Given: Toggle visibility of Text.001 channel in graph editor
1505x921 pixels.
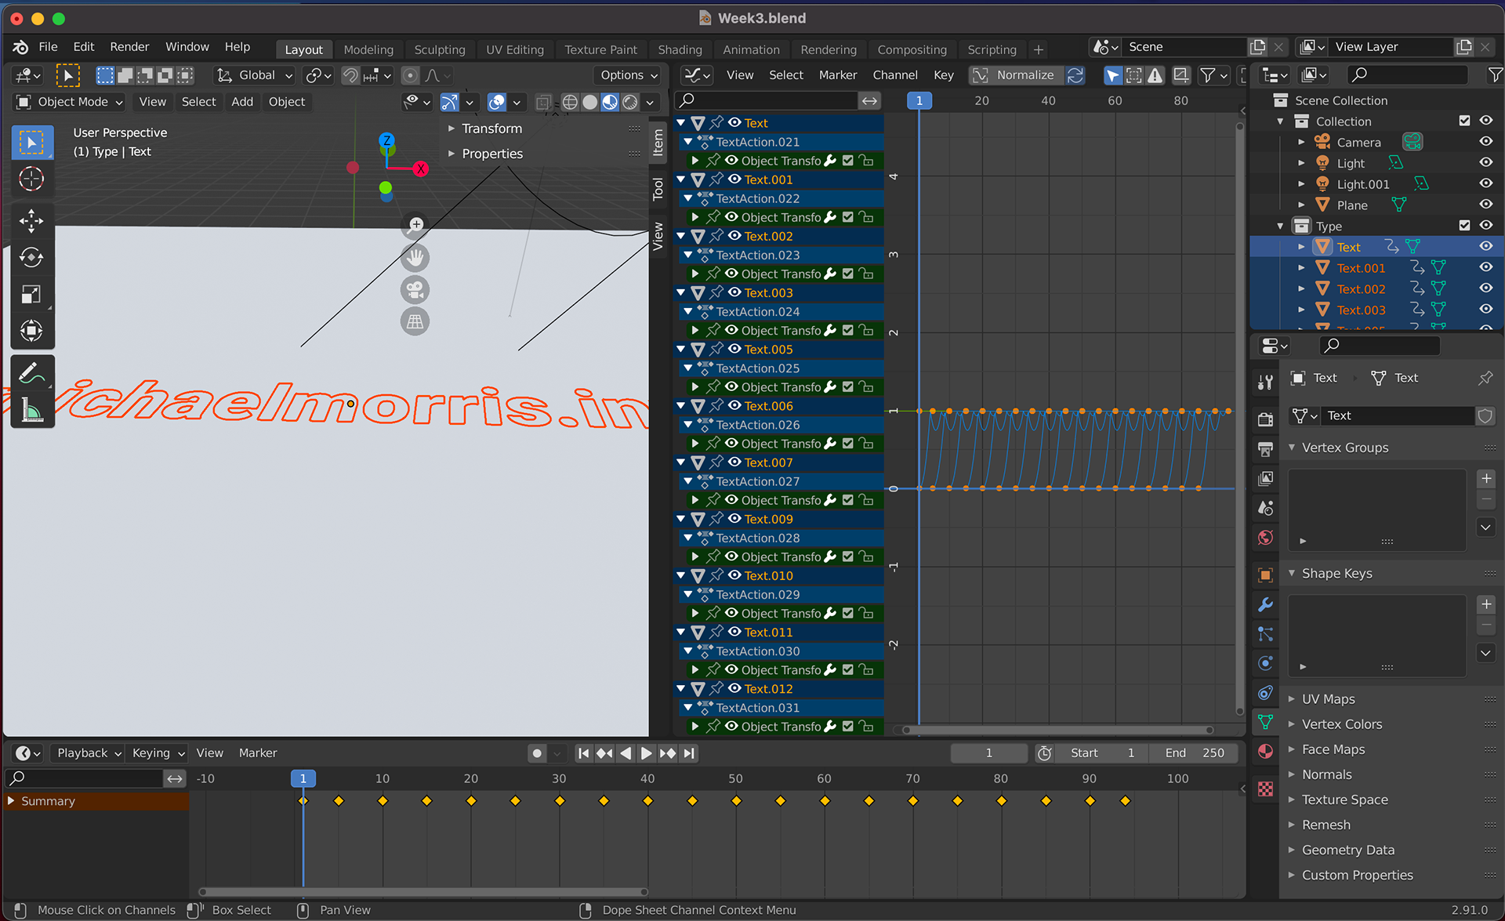Looking at the screenshot, I should point(734,179).
